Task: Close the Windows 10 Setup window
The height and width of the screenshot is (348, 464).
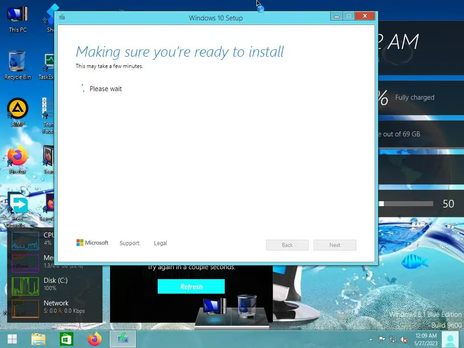Action: 365,16
